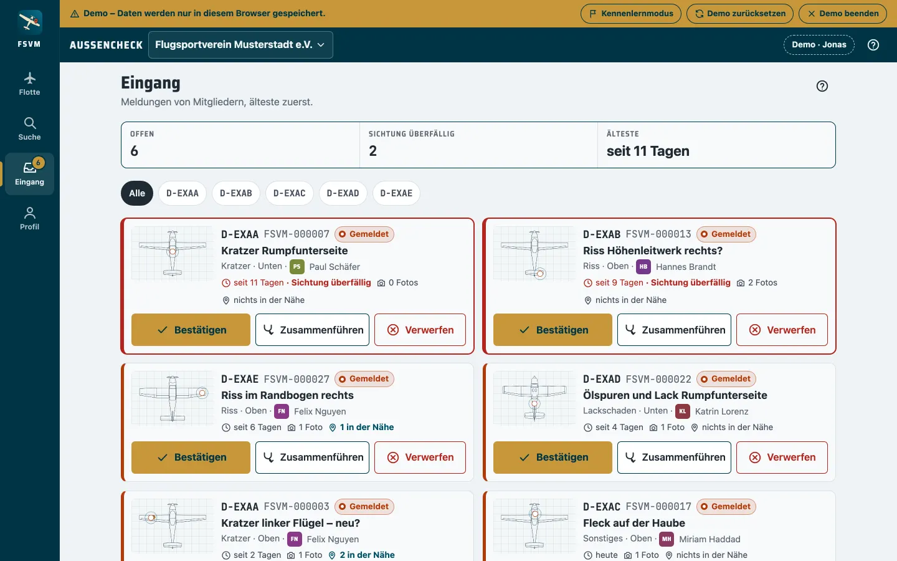Bestätigen the Riss Höhenleitwerk rechts report
This screenshot has width=897, height=561.
pyautogui.click(x=553, y=330)
